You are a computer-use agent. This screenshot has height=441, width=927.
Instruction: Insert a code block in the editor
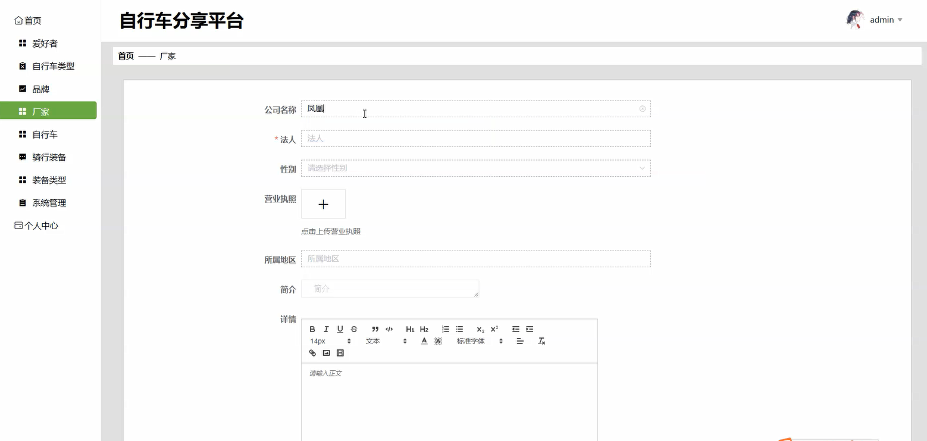[x=389, y=329]
